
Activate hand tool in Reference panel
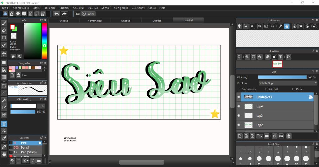pyautogui.click(x=287, y=26)
